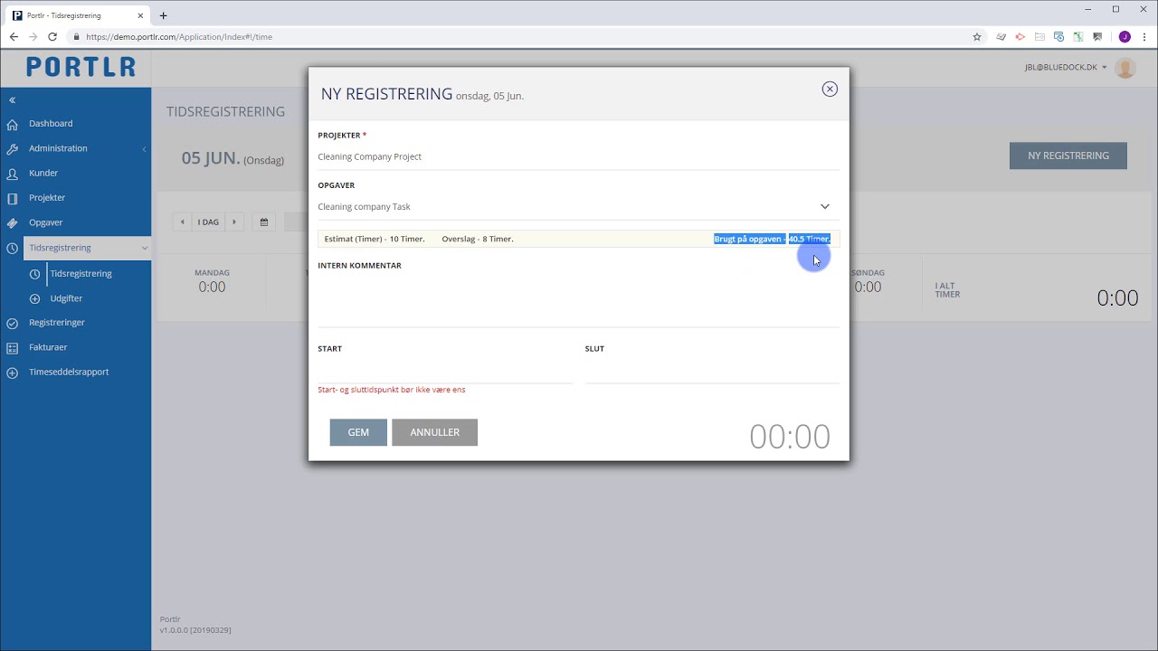Click the NY REGISTRERING button on the page
The image size is (1158, 651).
(x=1068, y=156)
